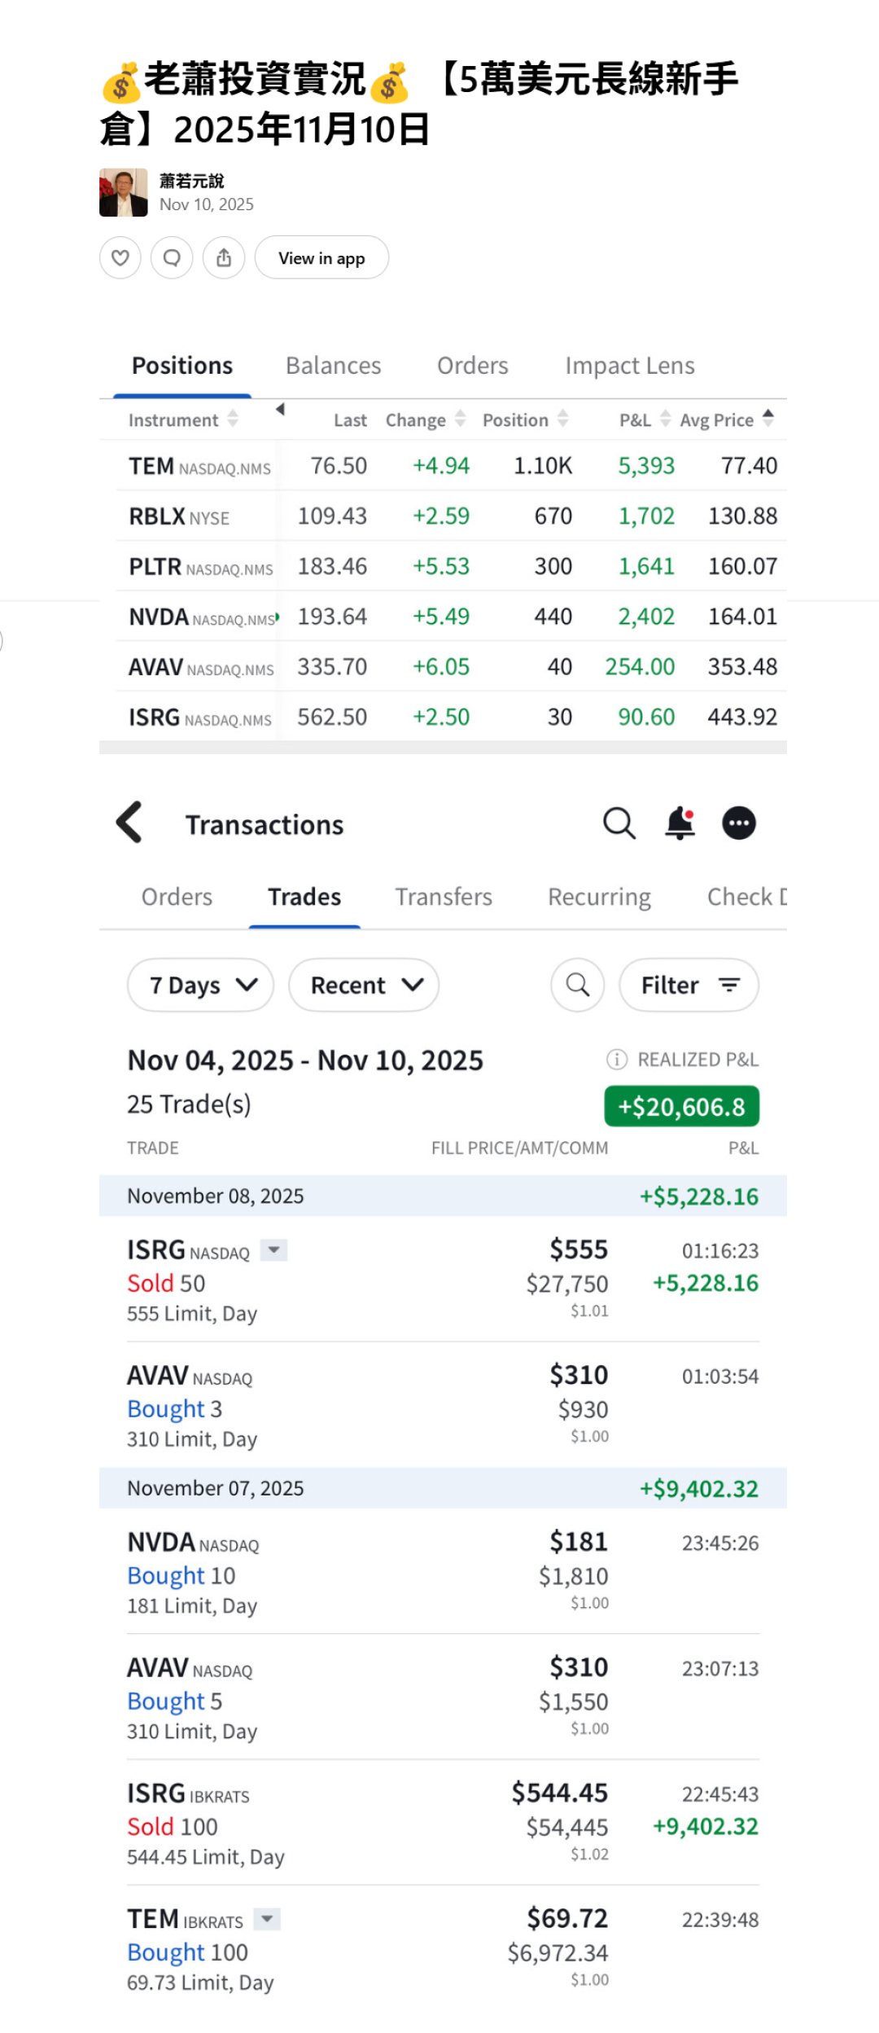
Task: Expand the Recent sort dropdown
Action: click(x=364, y=986)
